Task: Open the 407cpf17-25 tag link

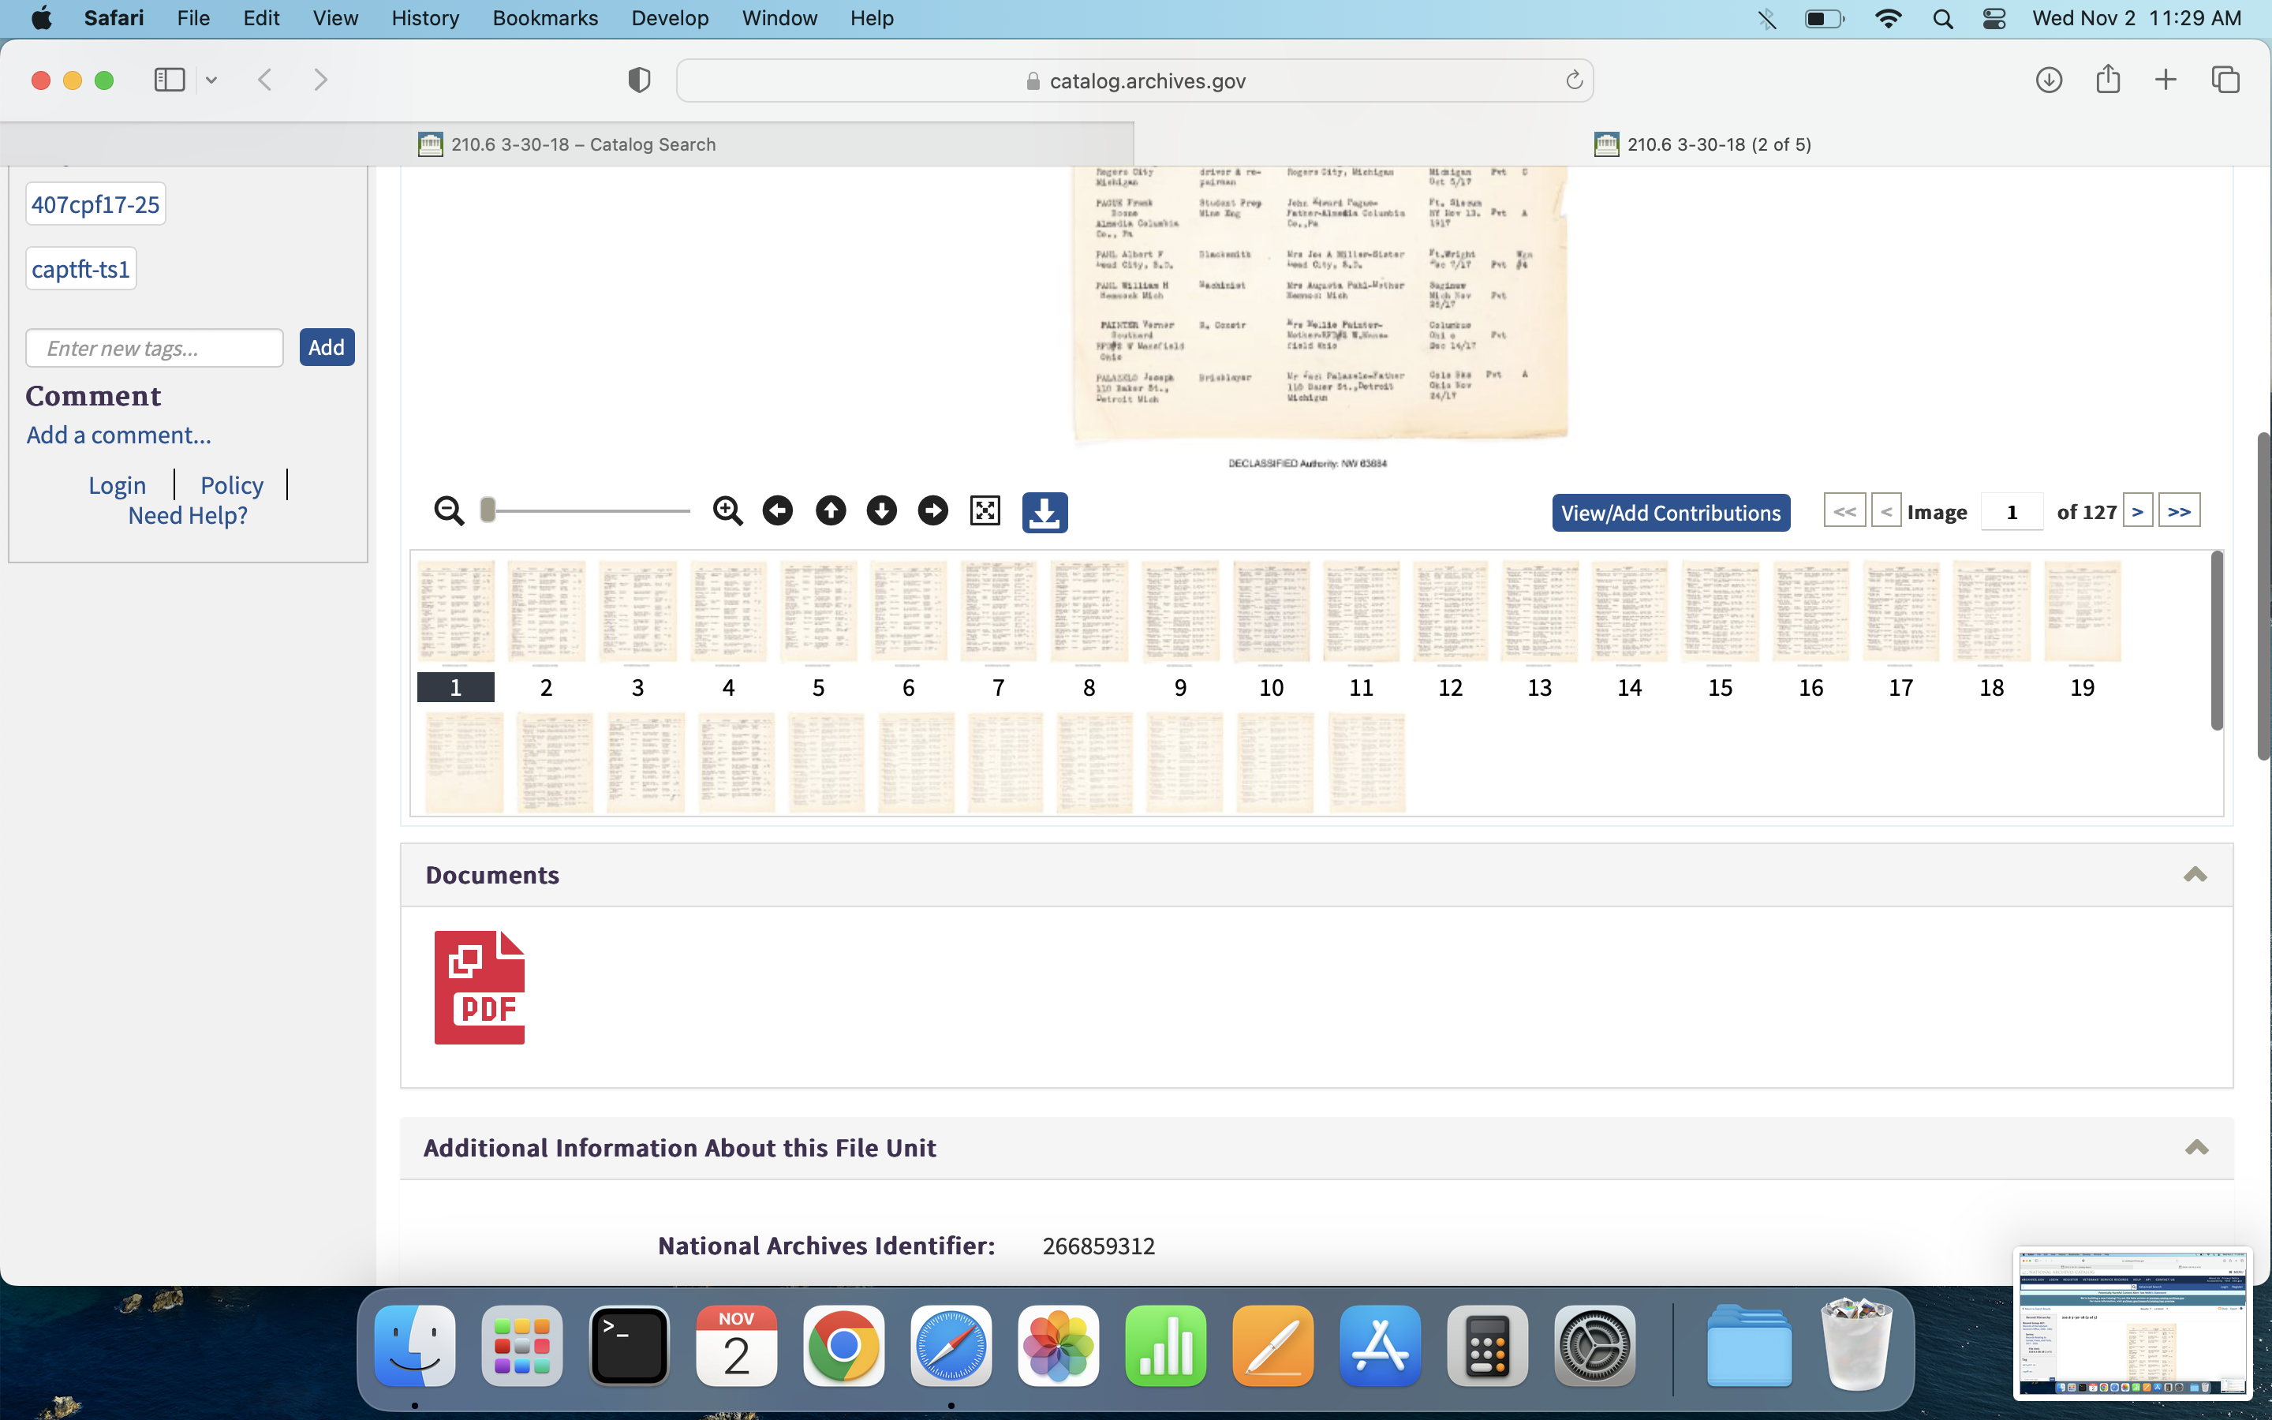Action: [95, 205]
